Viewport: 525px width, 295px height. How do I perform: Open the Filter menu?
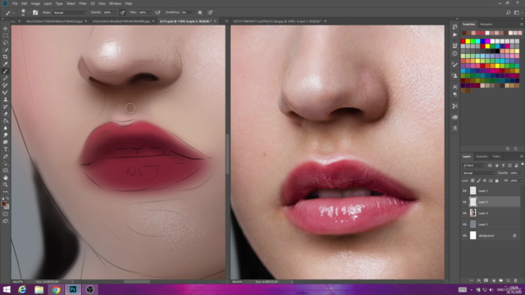point(83,3)
